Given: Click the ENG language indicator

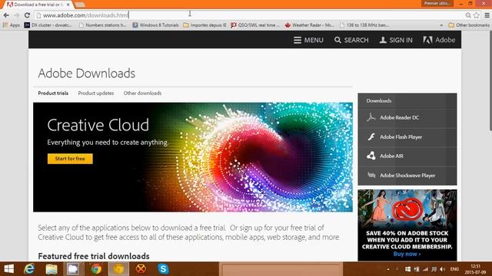Looking at the screenshot, I should click(x=454, y=269).
